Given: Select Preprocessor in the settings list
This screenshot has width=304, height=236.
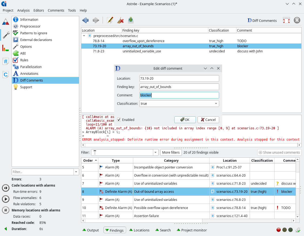Looking at the screenshot, I should [45, 26].
